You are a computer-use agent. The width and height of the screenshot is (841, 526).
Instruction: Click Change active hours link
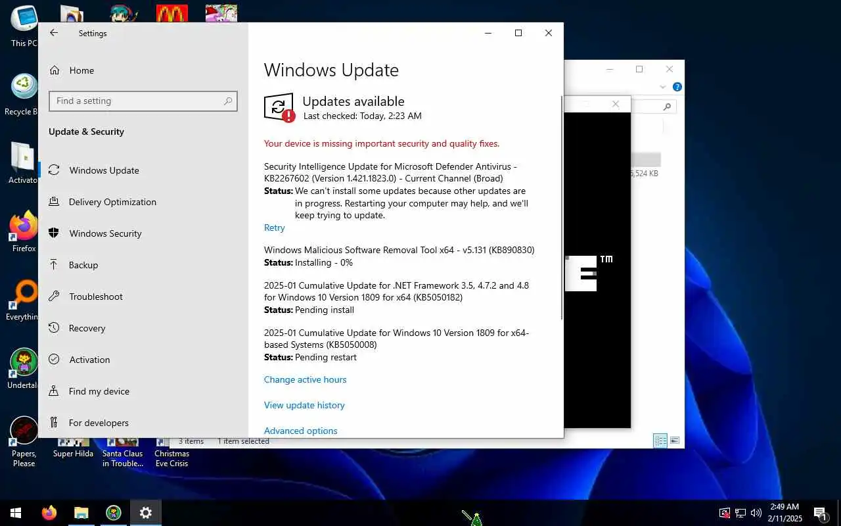pos(305,379)
